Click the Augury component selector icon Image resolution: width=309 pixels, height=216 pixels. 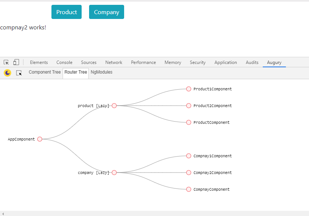tap(19, 73)
